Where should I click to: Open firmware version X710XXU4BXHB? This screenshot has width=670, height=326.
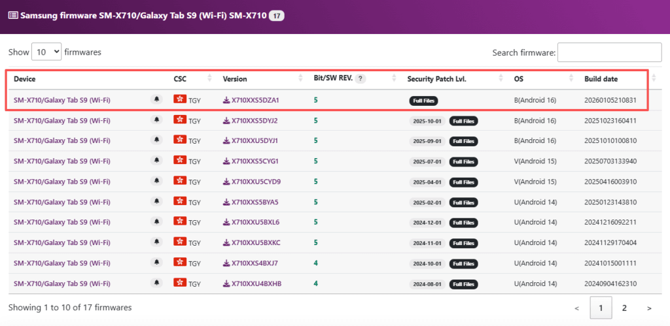click(252, 284)
